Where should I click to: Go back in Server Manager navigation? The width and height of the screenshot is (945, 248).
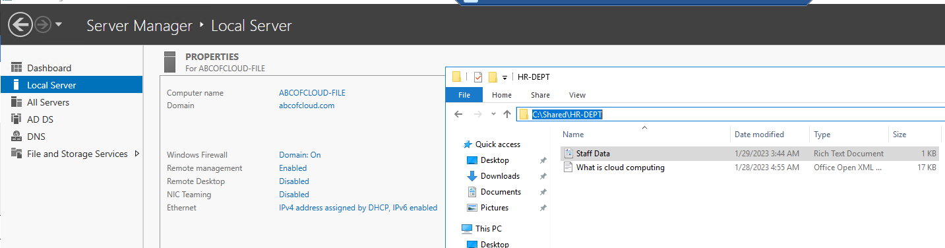[20, 25]
